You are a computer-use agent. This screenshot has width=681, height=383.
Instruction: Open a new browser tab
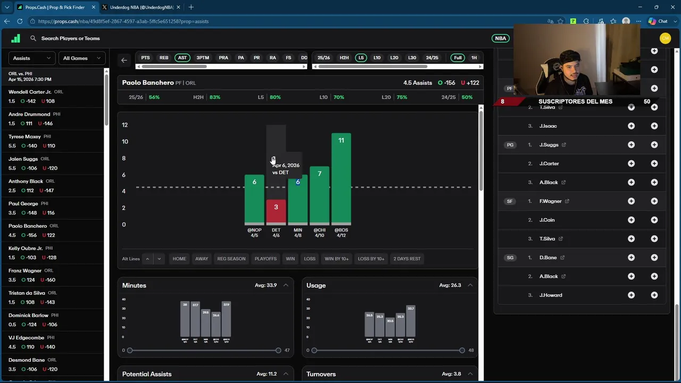coord(191,7)
